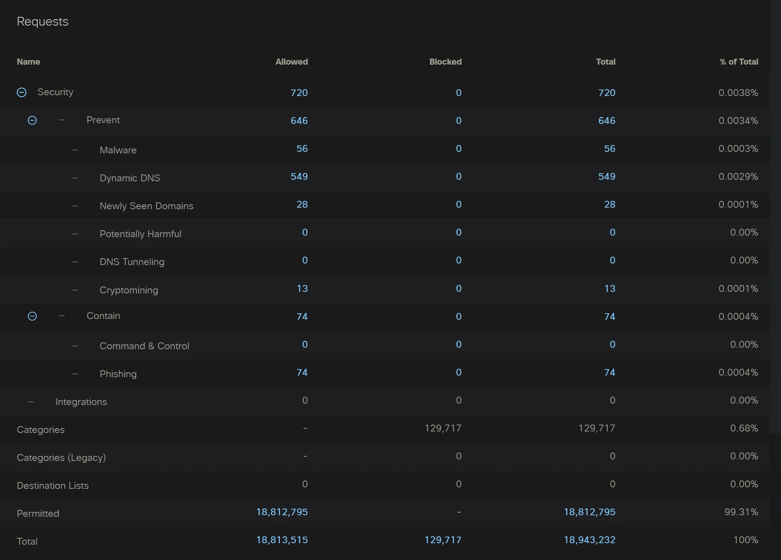The height and width of the screenshot is (560, 781).
Task: Click Permitted allowed count 18,812,795
Action: [x=282, y=512]
